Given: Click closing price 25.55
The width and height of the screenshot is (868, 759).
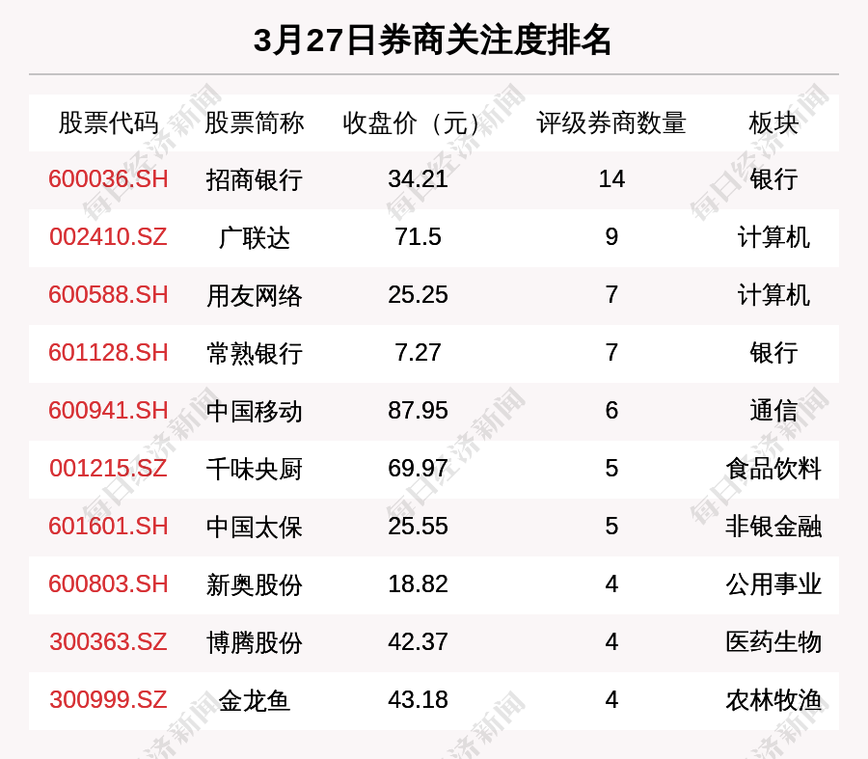Looking at the screenshot, I should (x=418, y=526).
